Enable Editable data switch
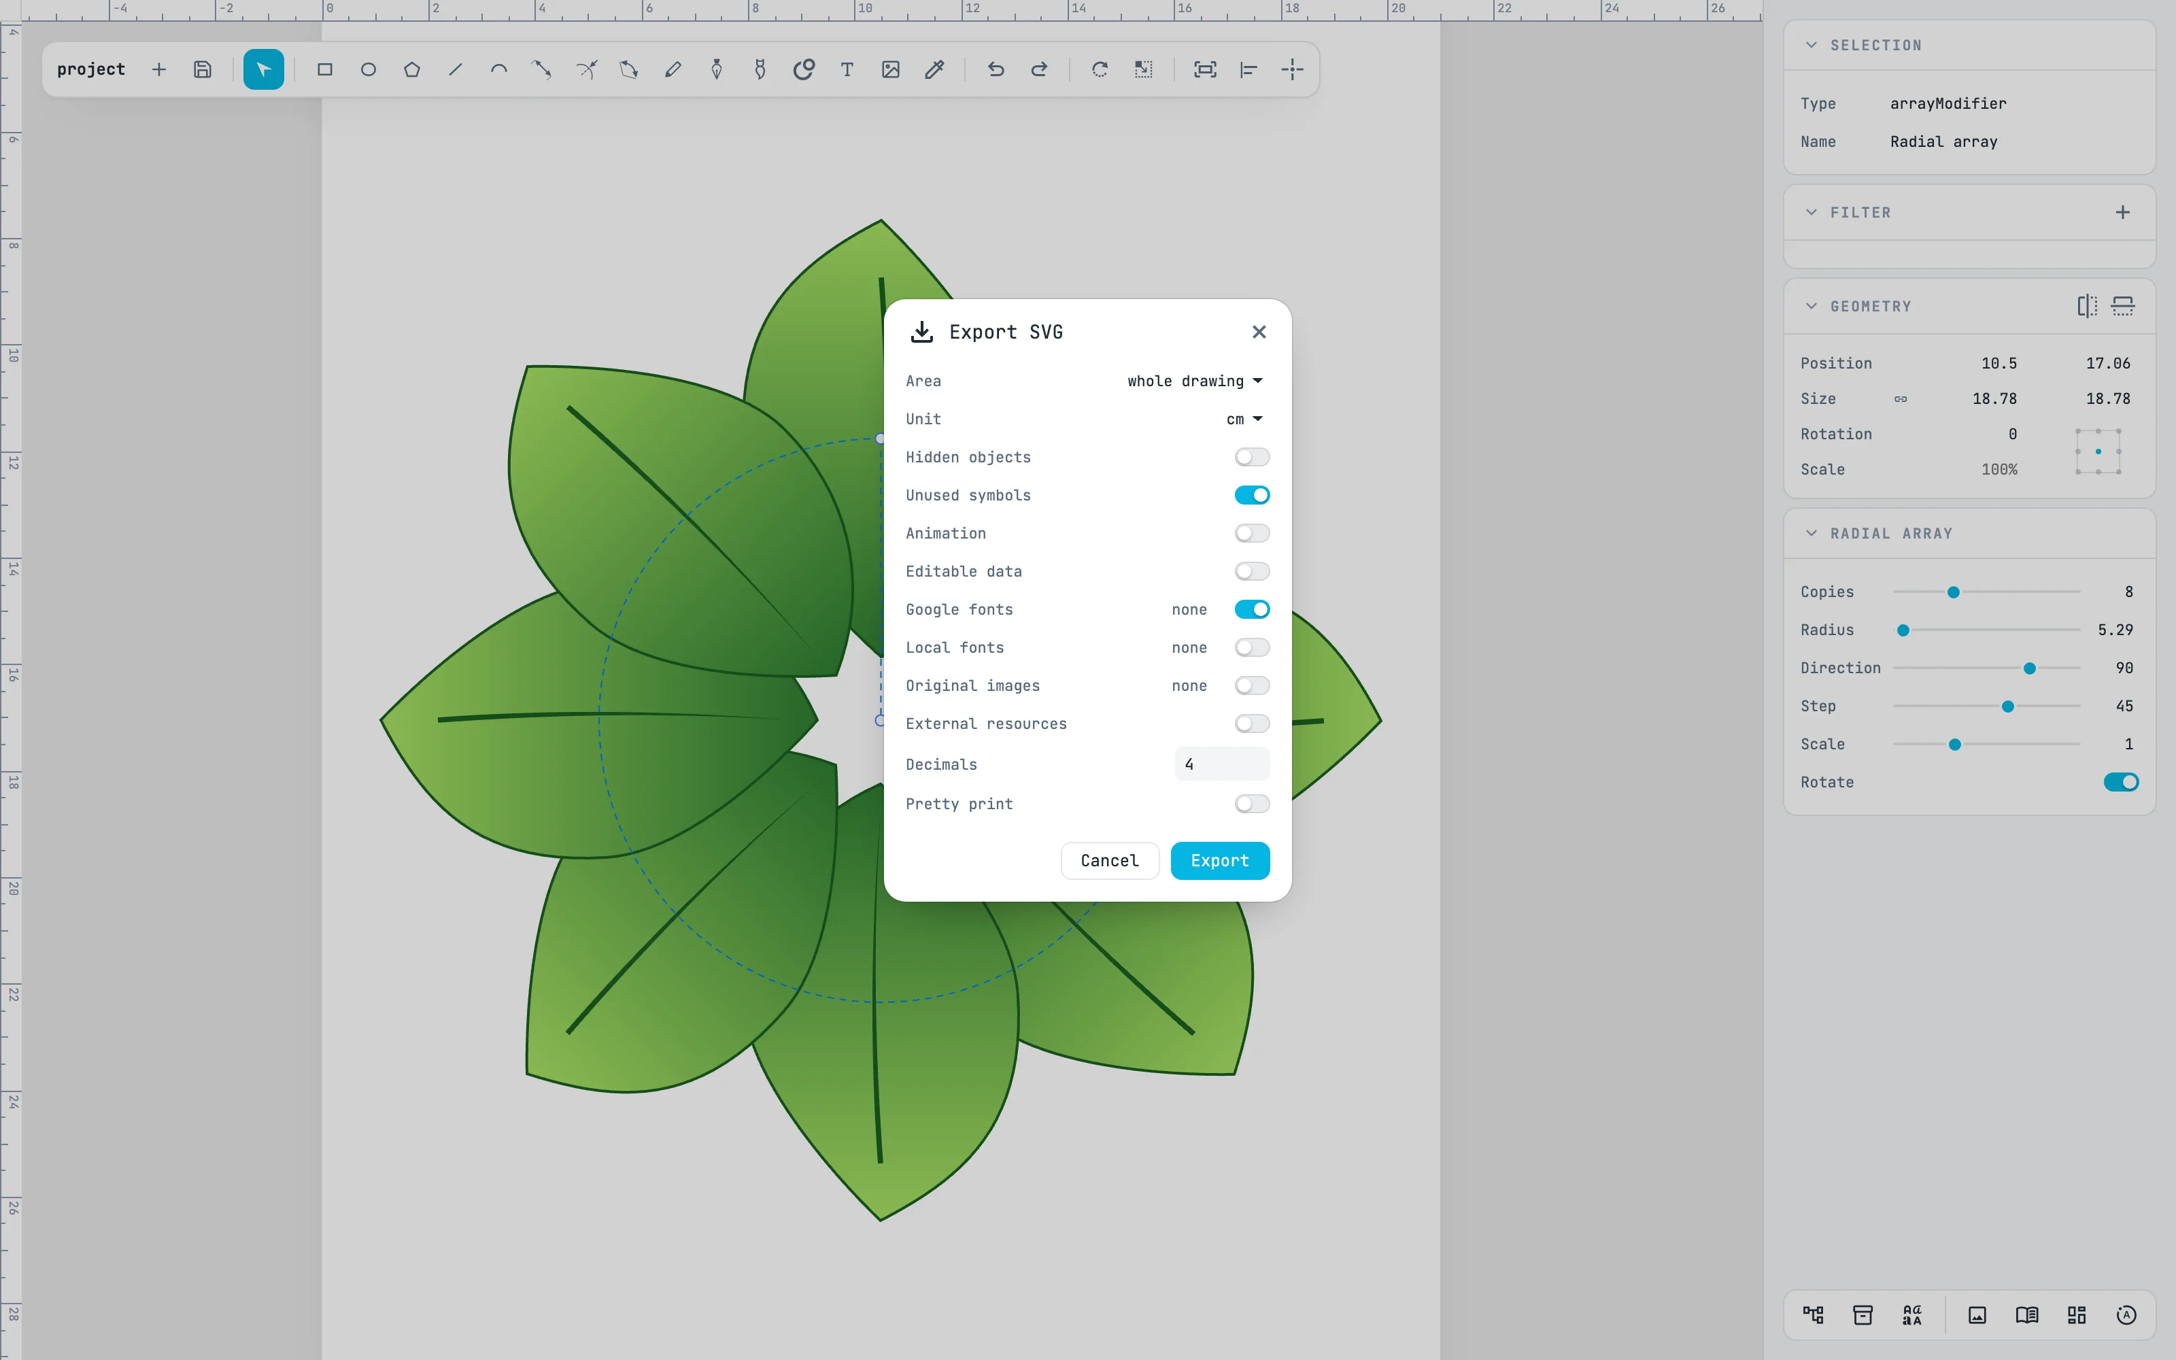Image resolution: width=2176 pixels, height=1360 pixels. click(1252, 571)
